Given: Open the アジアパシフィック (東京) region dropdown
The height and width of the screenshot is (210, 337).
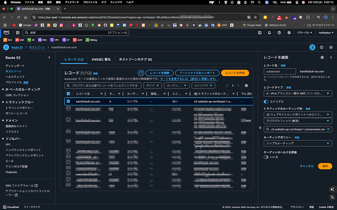Looking at the screenshot, I should 298,121.
